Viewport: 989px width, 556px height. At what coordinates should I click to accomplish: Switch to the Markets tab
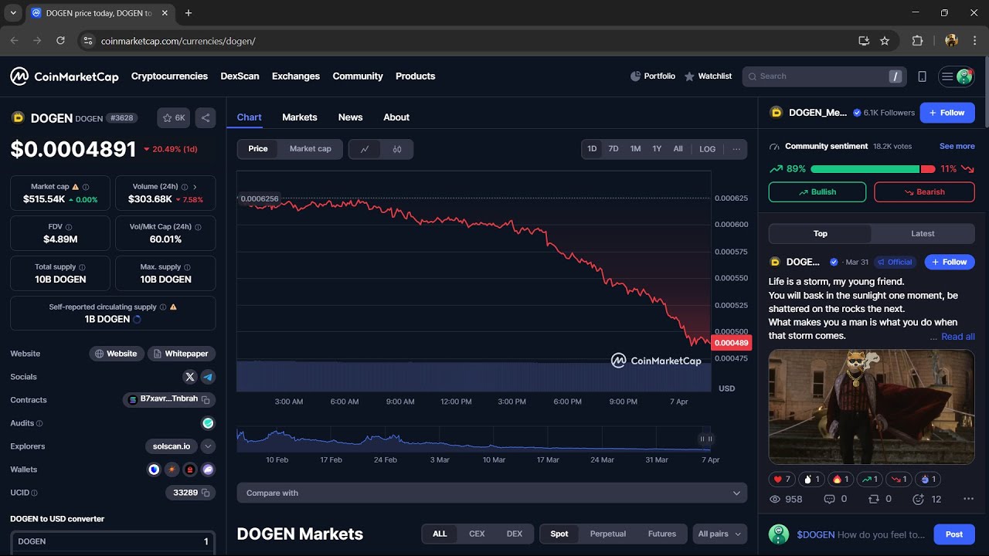coord(300,117)
